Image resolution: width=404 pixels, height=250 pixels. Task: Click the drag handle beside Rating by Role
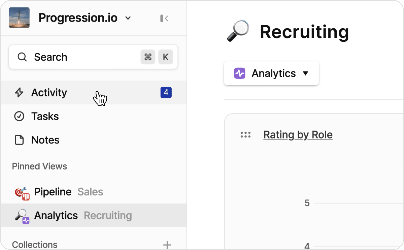coord(246,135)
